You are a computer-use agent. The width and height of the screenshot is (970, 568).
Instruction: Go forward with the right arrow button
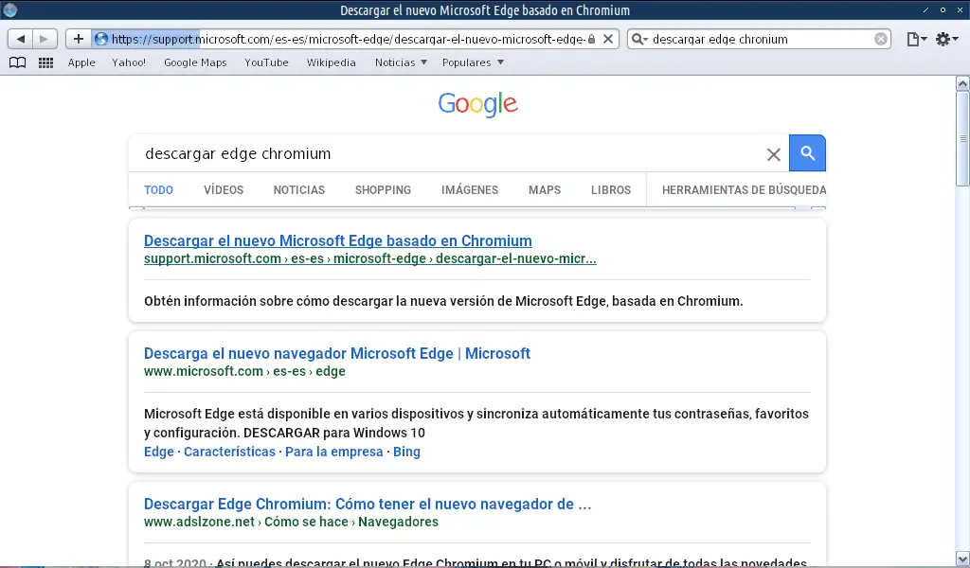click(44, 39)
